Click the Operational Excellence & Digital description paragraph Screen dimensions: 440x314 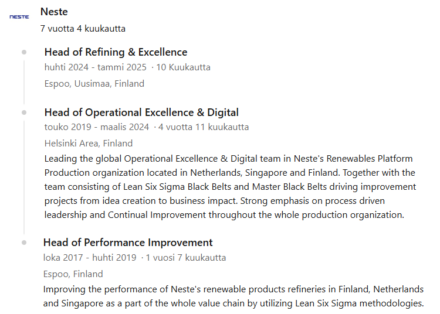coord(230,186)
